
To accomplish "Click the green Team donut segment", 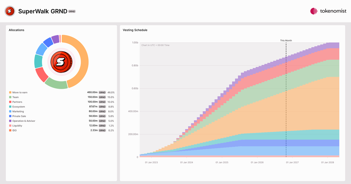I will point(56,83).
